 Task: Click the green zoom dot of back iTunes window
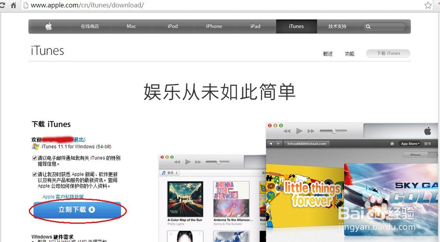[172, 157]
